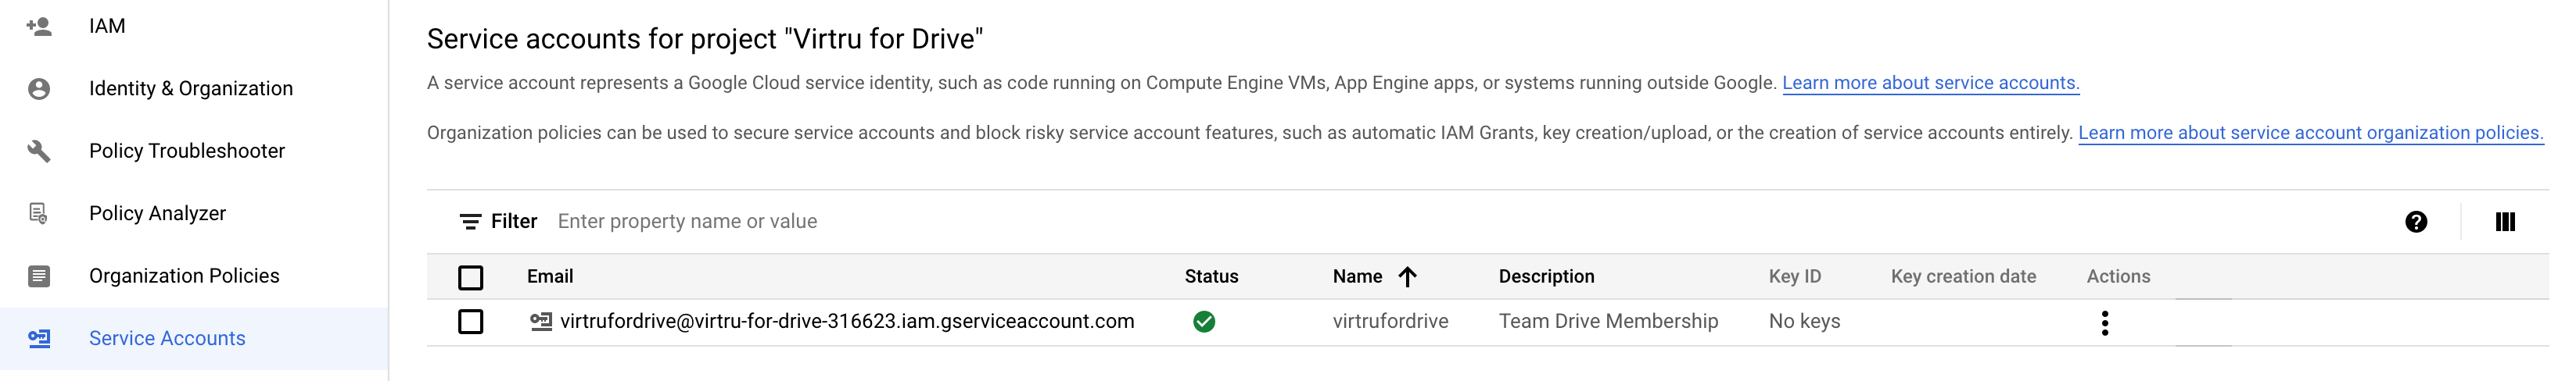Go to Policy Analyzer

click(x=157, y=213)
